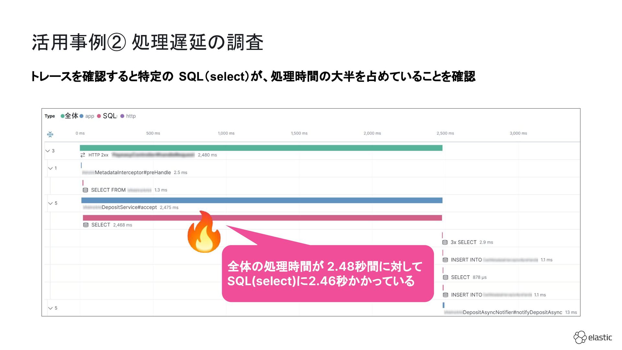Image resolution: width=622 pixels, height=350 pixels.
Task: Toggle the purple http legend item
Action: click(128, 116)
